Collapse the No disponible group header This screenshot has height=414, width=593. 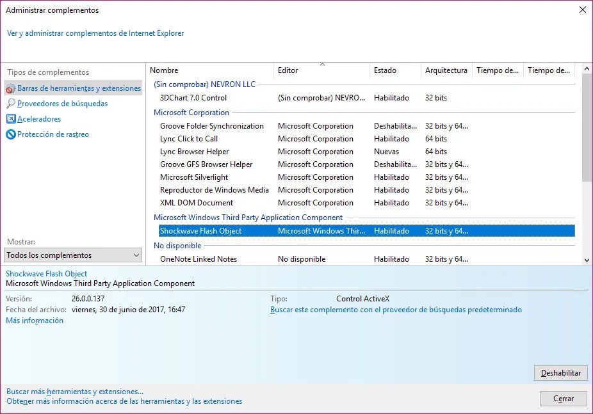pyautogui.click(x=177, y=246)
